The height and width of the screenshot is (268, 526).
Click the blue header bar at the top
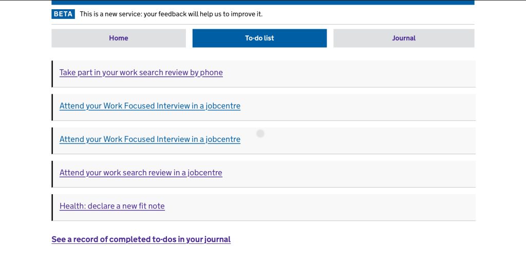262,2
